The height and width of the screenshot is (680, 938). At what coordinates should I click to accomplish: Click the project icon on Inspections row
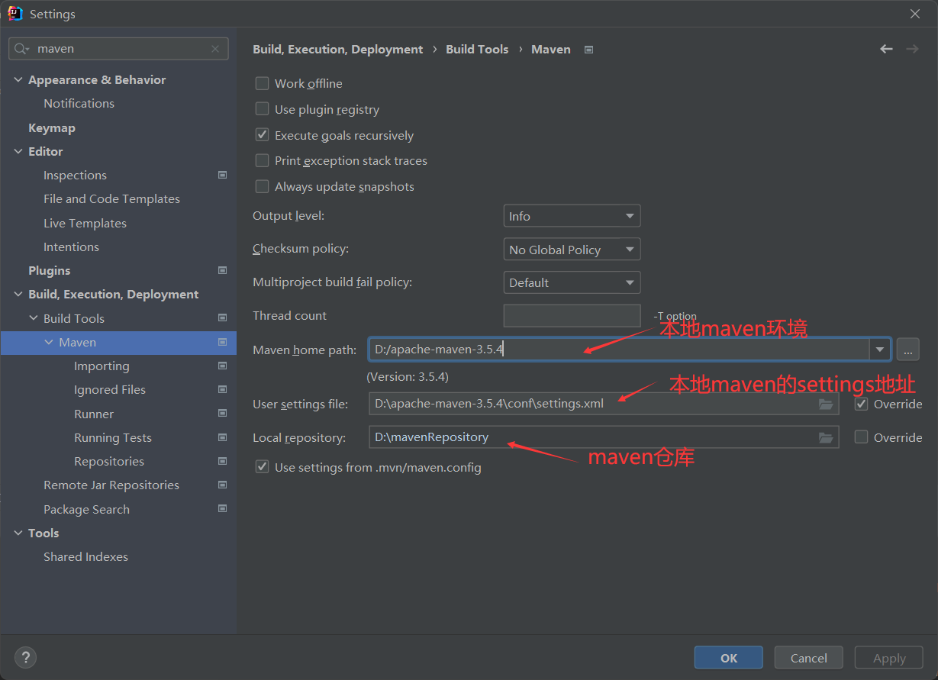(223, 176)
